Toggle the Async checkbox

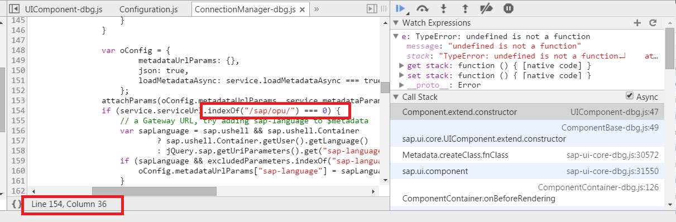(630, 96)
